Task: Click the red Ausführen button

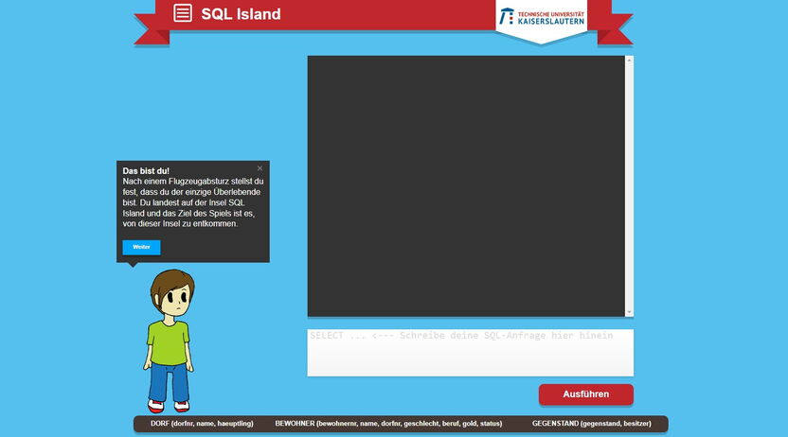Action: (x=585, y=394)
